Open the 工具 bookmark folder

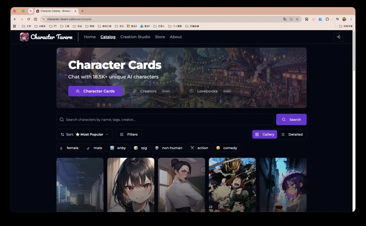pos(65,26)
